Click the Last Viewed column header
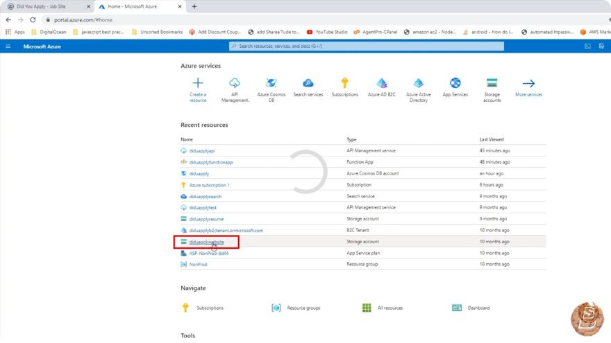Image resolution: width=611 pixels, height=343 pixels. click(x=492, y=139)
